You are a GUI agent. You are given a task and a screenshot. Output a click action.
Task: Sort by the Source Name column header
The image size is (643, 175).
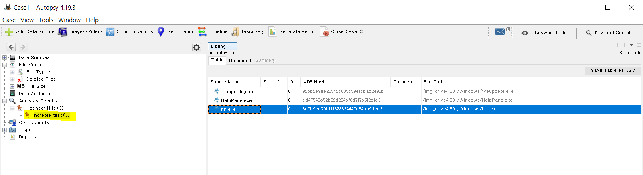(234, 82)
